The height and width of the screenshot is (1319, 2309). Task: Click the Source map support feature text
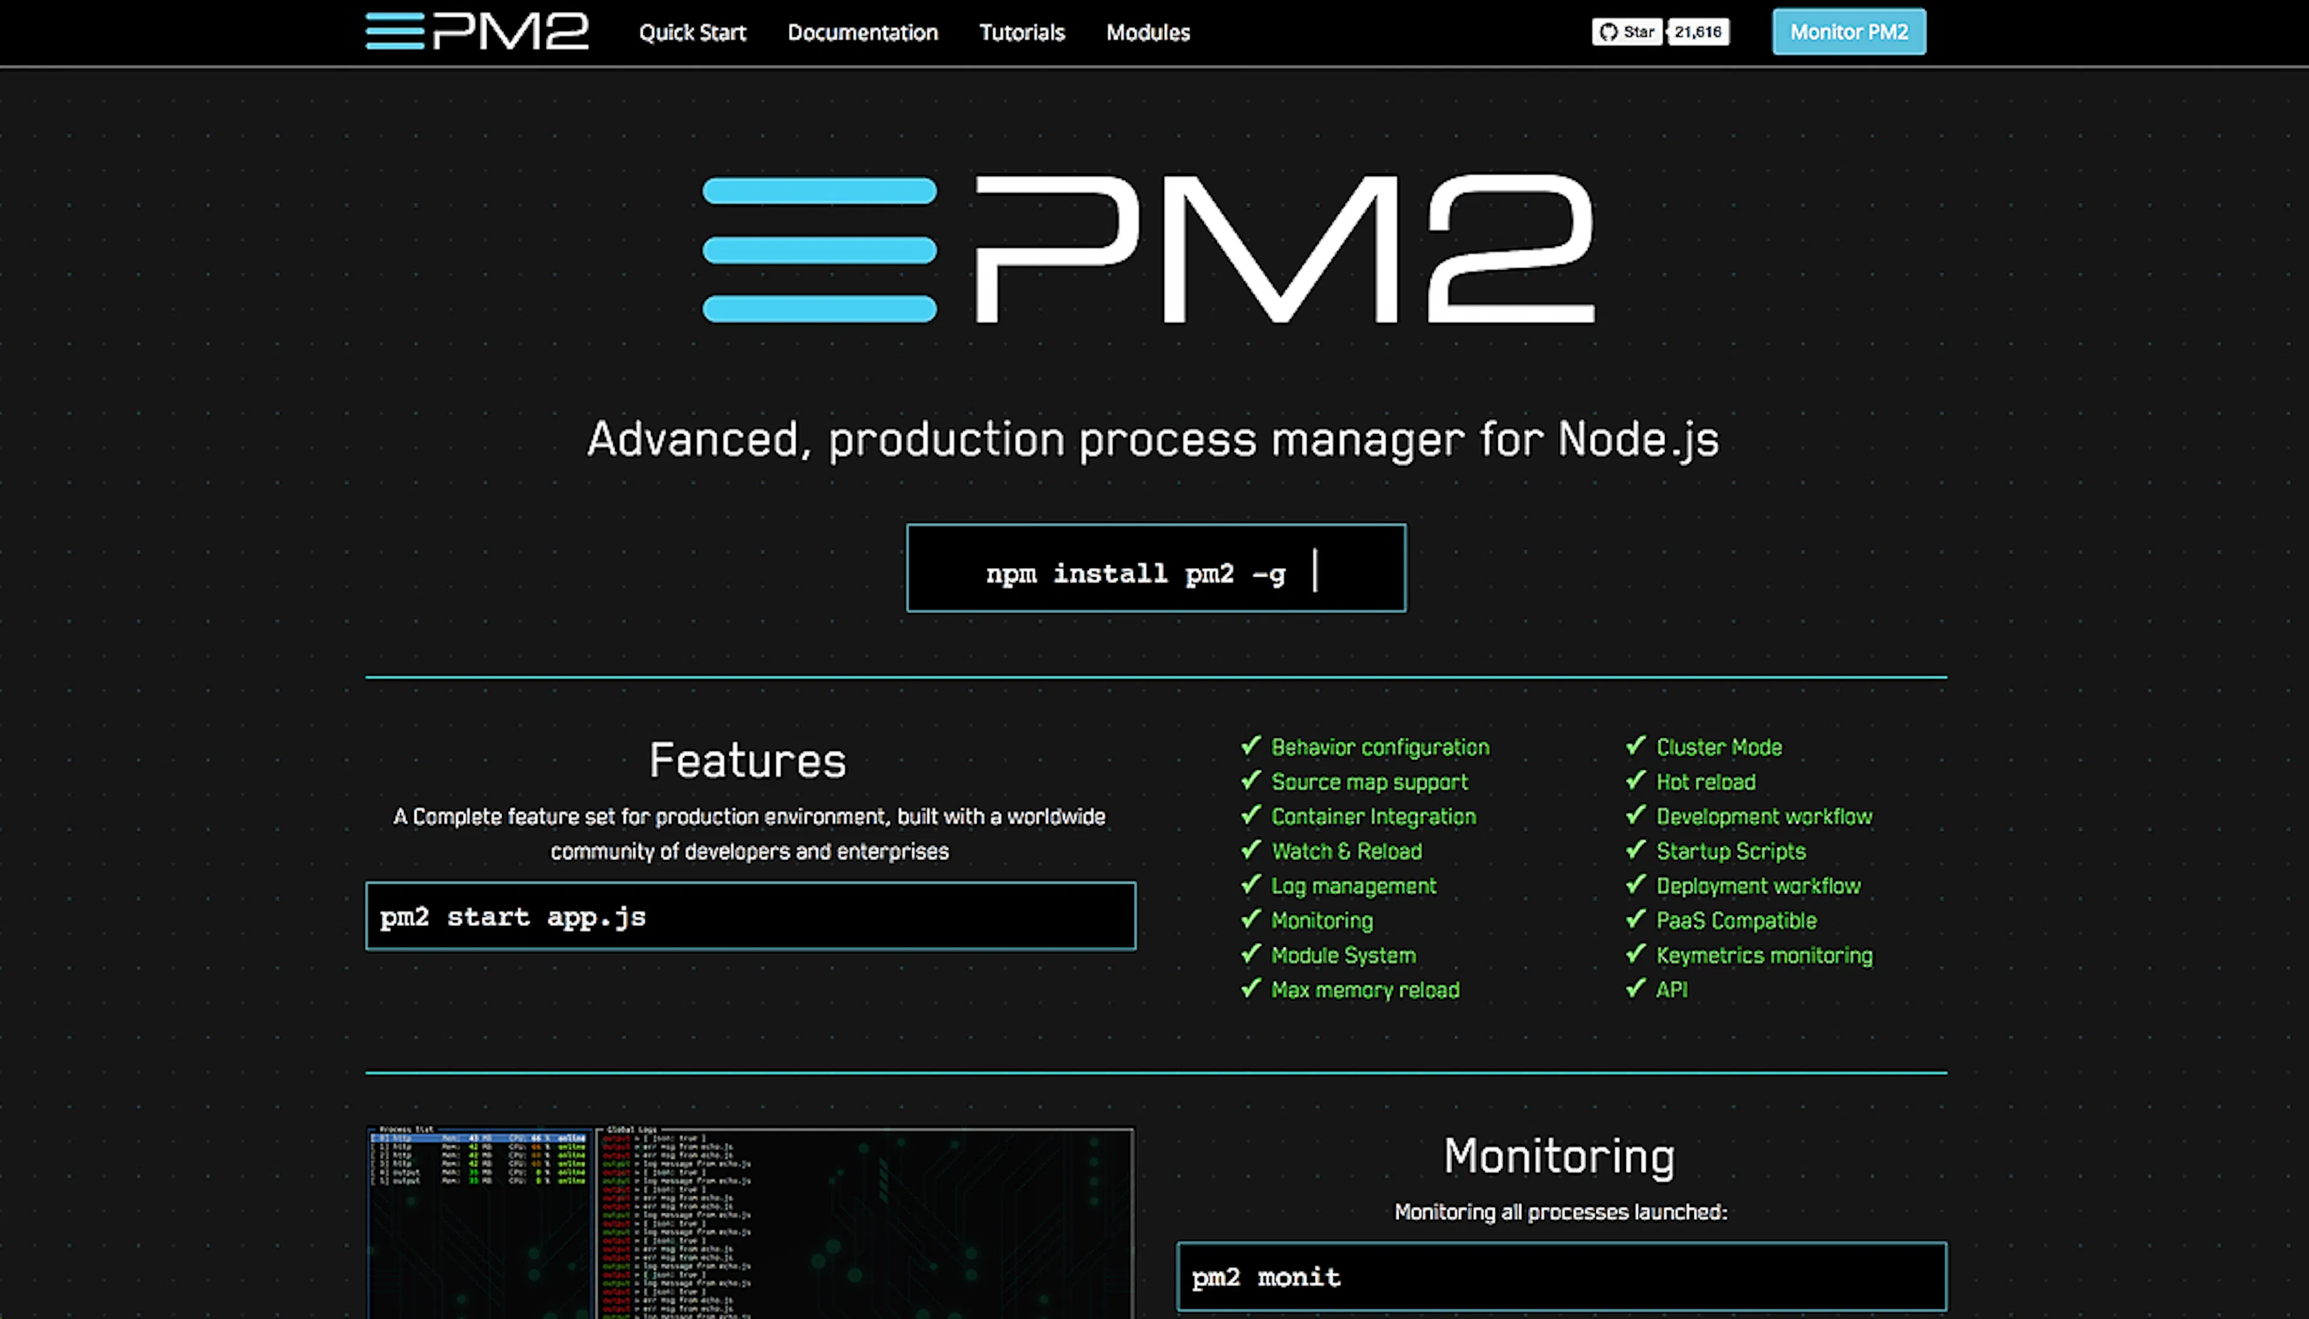pos(1370,782)
